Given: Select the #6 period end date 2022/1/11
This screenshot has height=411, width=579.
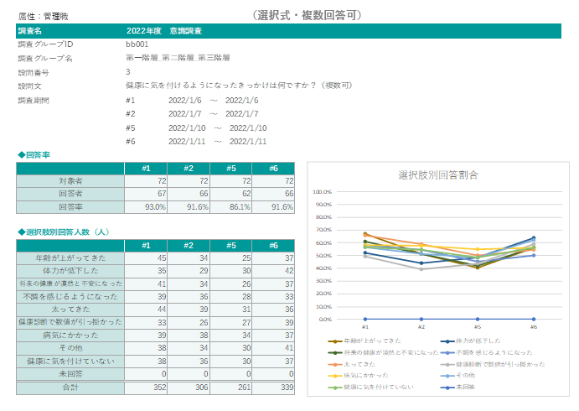Looking at the screenshot, I should click(x=248, y=142).
